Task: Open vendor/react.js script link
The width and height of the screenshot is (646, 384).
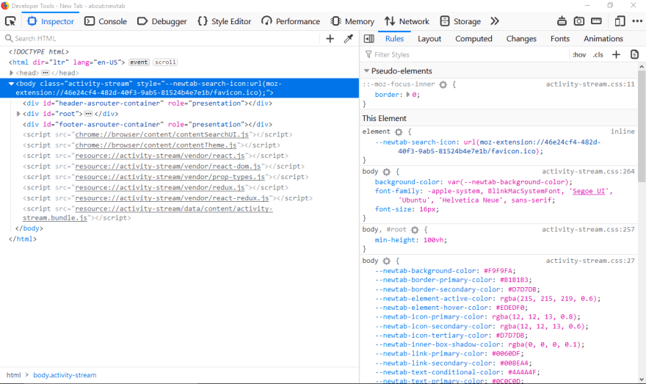Action: 160,156
